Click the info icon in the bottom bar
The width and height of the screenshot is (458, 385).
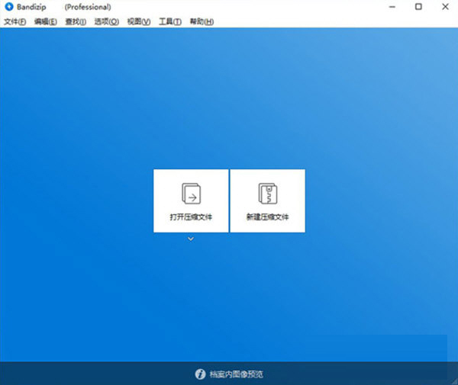point(201,374)
